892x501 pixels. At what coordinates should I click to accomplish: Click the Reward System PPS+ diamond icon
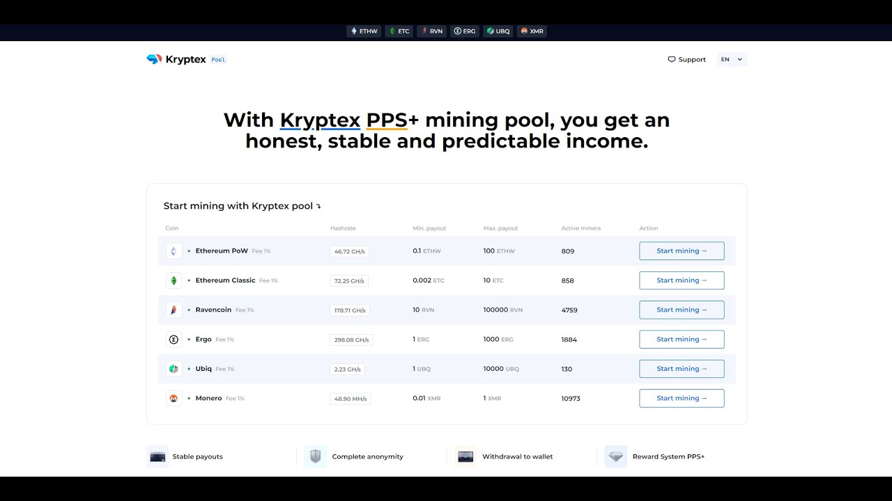(616, 456)
